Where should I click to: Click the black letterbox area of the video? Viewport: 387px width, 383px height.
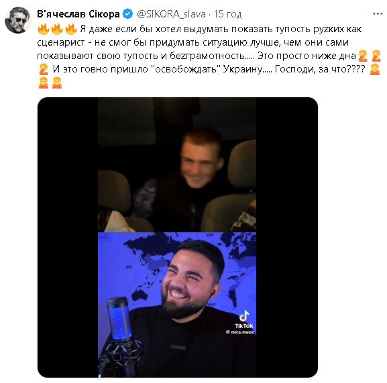click(68, 237)
